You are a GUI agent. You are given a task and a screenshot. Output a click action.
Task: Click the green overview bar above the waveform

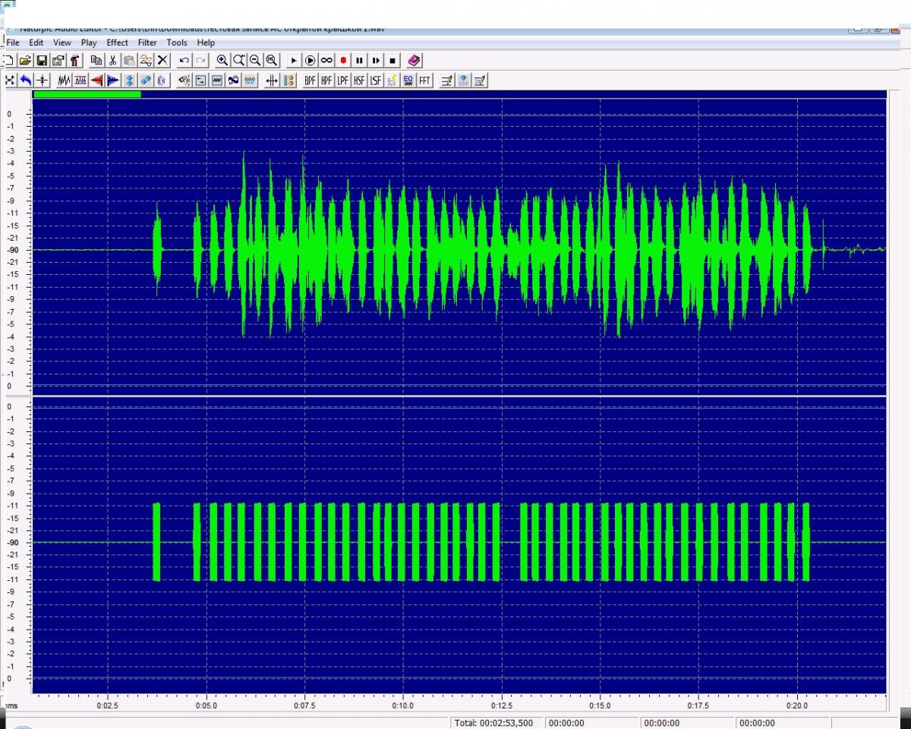click(87, 94)
